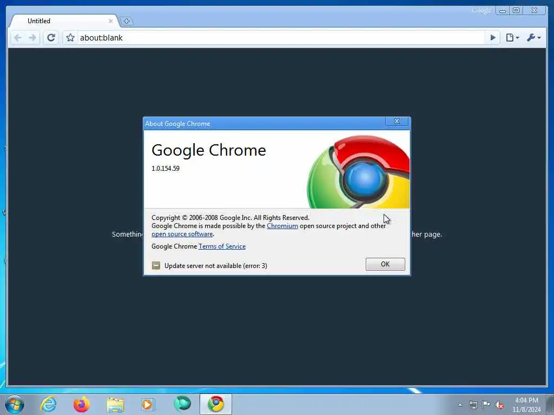Click the update status icon
The width and height of the screenshot is (554, 415).
pyautogui.click(x=156, y=266)
